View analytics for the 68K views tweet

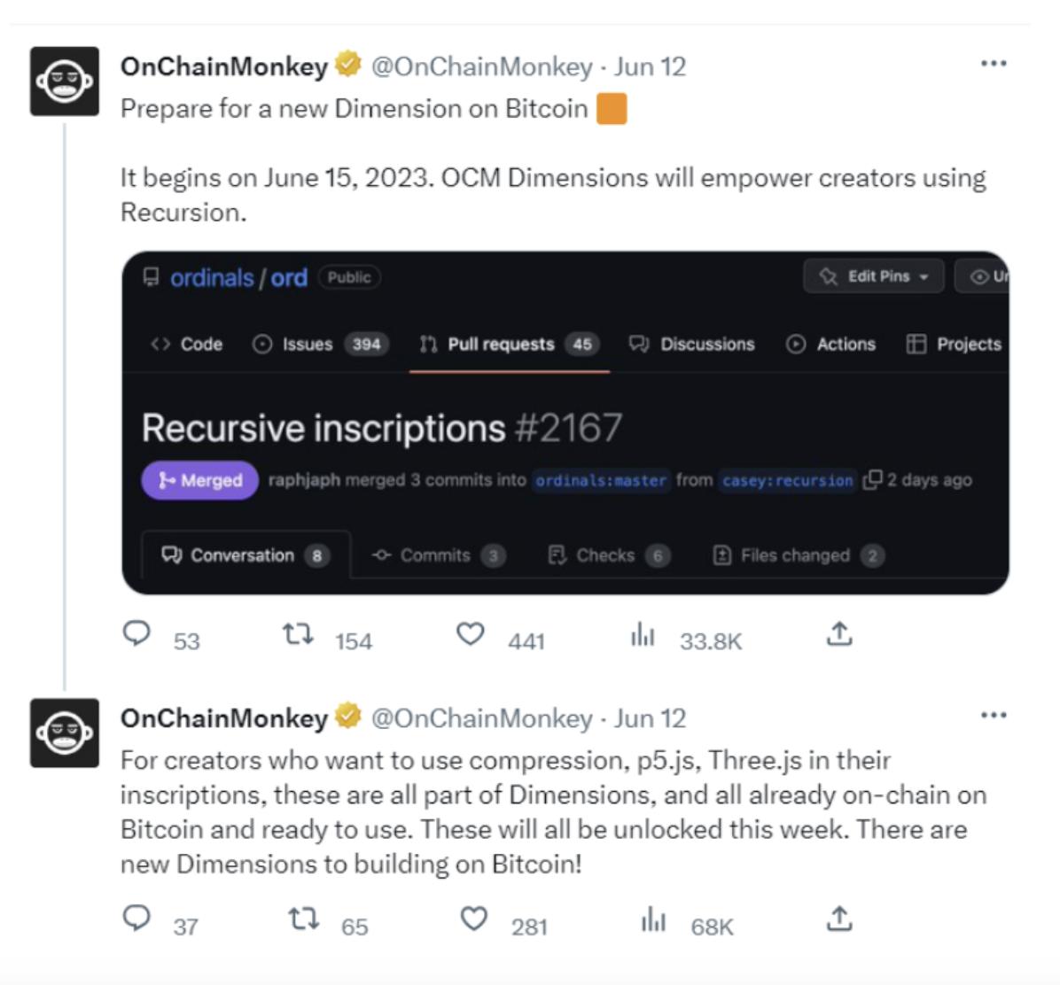[653, 920]
